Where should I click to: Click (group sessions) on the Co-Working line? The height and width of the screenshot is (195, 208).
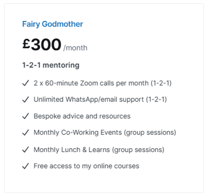tap(150, 133)
